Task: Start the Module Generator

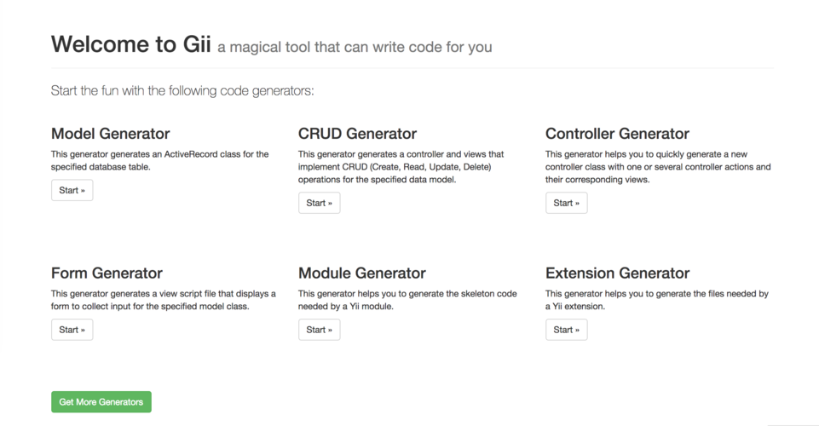Action: pyautogui.click(x=319, y=330)
